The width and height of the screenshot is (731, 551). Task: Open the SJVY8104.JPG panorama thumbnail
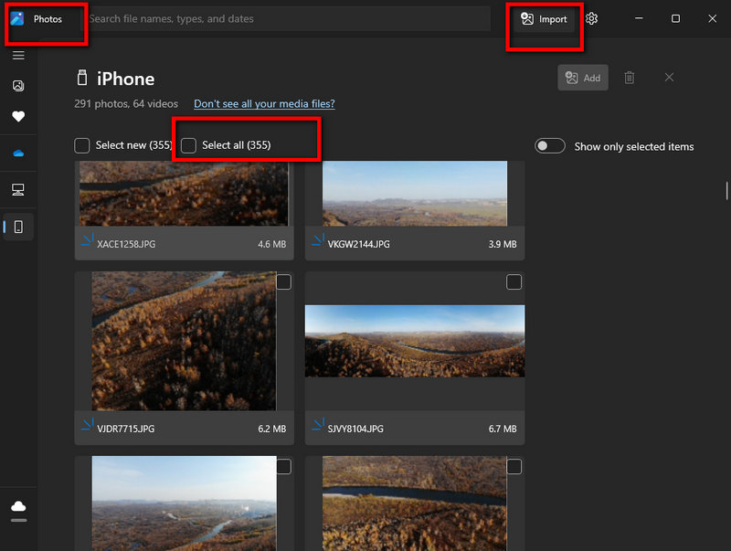pos(415,341)
